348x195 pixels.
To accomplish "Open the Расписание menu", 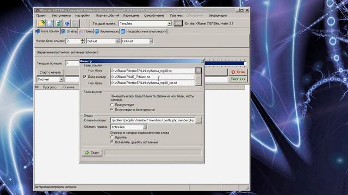I will tap(132, 16).
